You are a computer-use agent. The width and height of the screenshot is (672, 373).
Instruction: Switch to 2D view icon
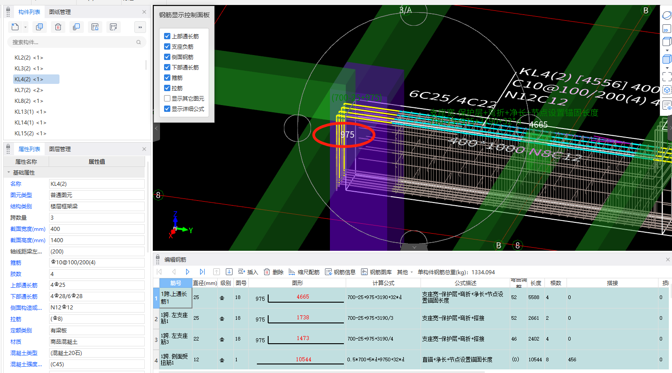pos(666,30)
